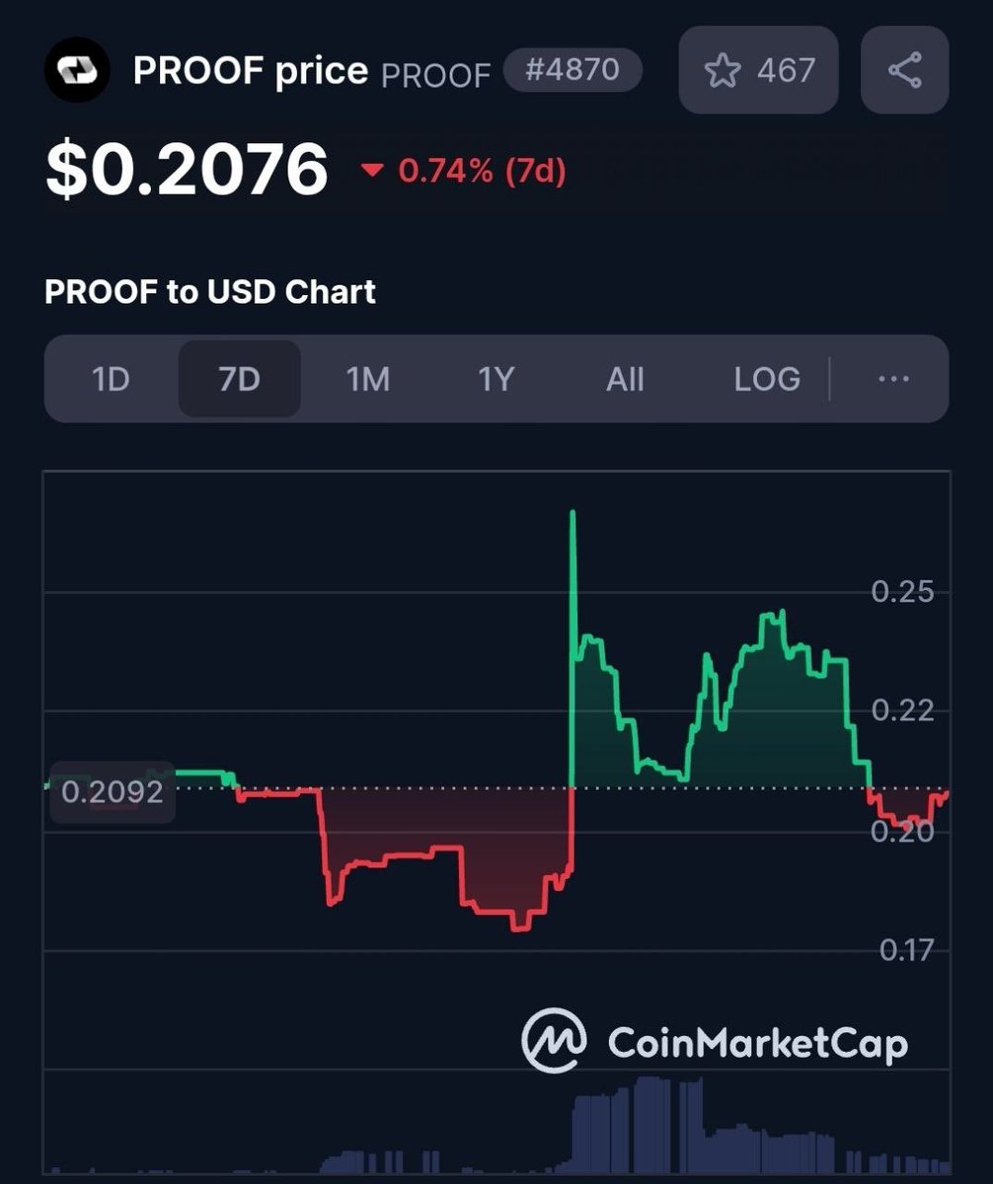993x1184 pixels.
Task: Add PROOF to watchlist via star icon
Action: [723, 70]
